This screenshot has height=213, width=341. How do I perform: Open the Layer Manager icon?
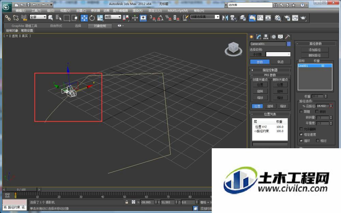[x=243, y=18]
